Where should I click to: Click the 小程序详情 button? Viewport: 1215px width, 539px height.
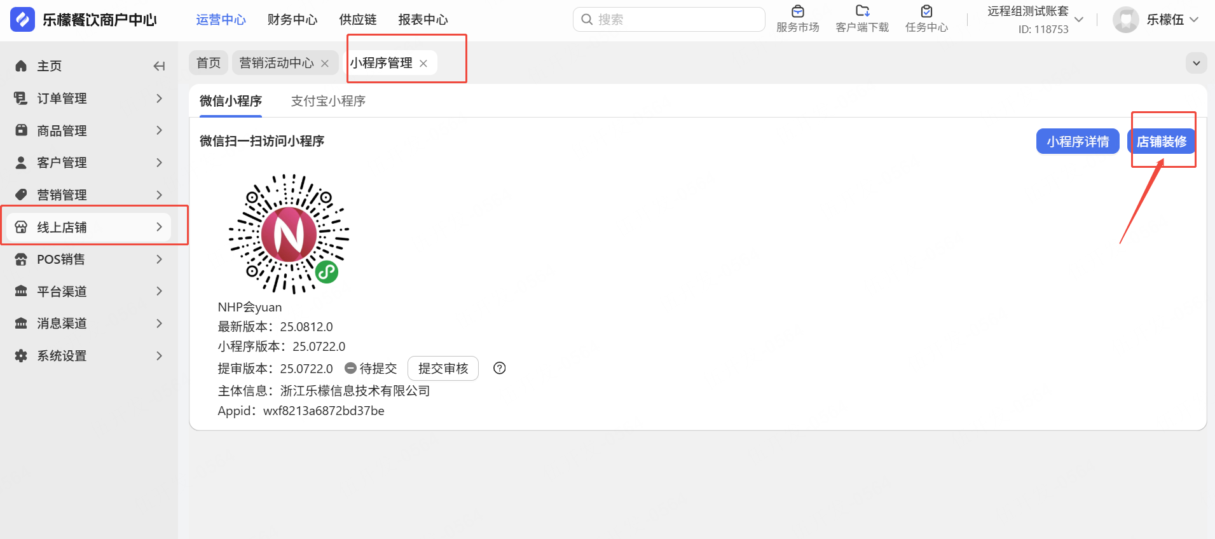coord(1078,141)
